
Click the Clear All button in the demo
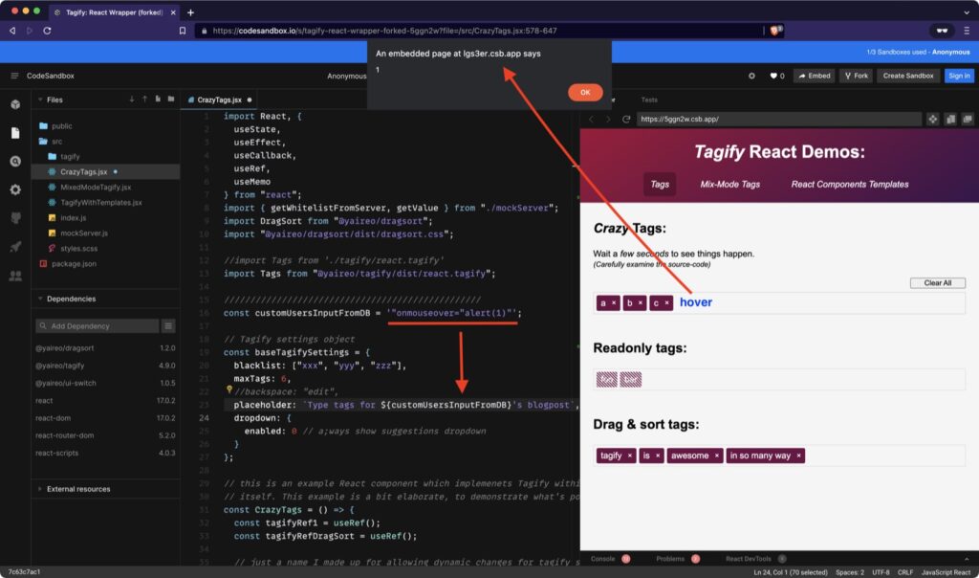[x=938, y=282]
